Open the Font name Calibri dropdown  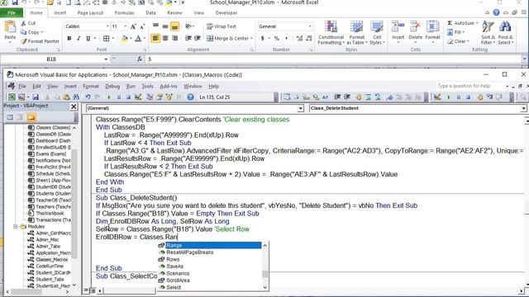[x=107, y=26]
